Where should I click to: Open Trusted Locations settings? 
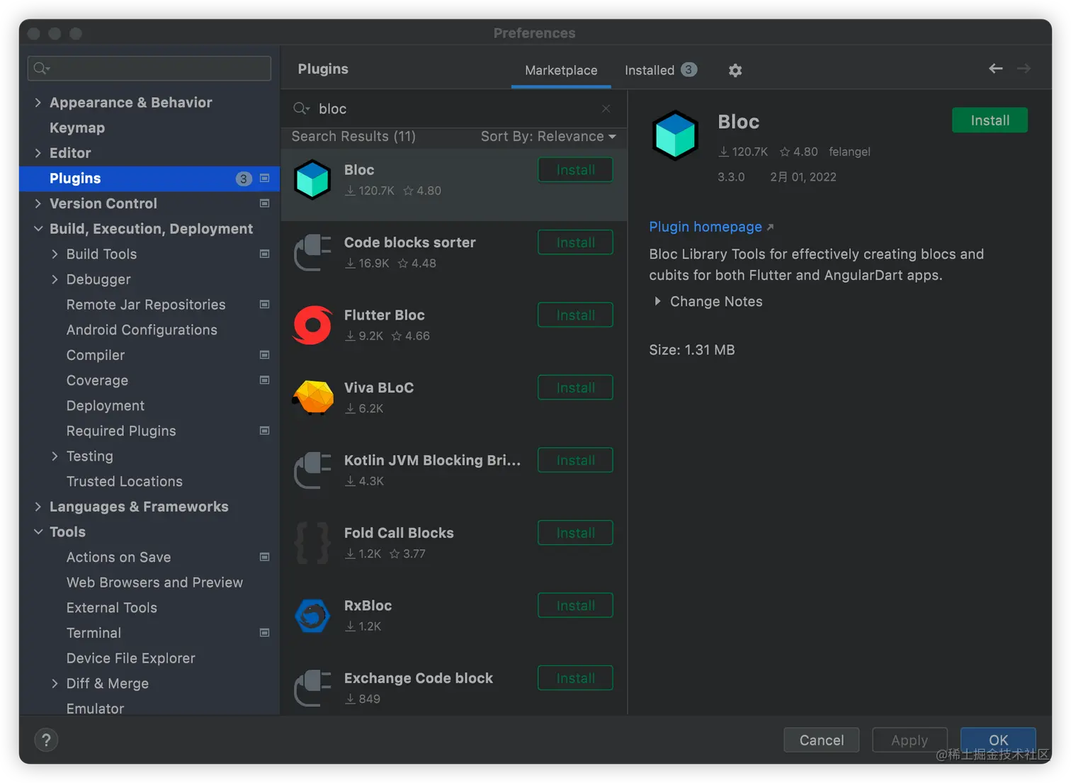coord(125,482)
